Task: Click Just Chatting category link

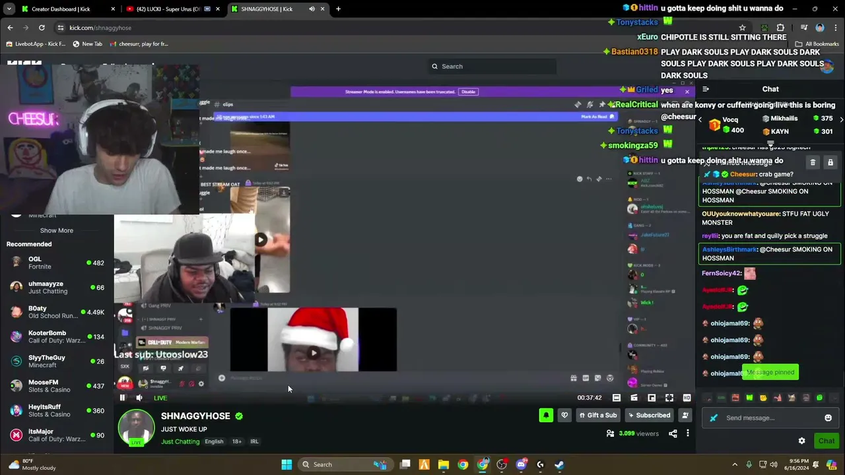Action: click(180, 441)
